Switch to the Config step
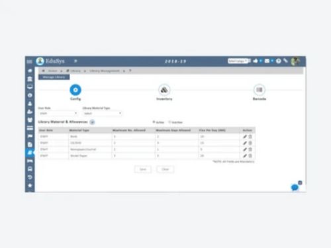 [75, 90]
